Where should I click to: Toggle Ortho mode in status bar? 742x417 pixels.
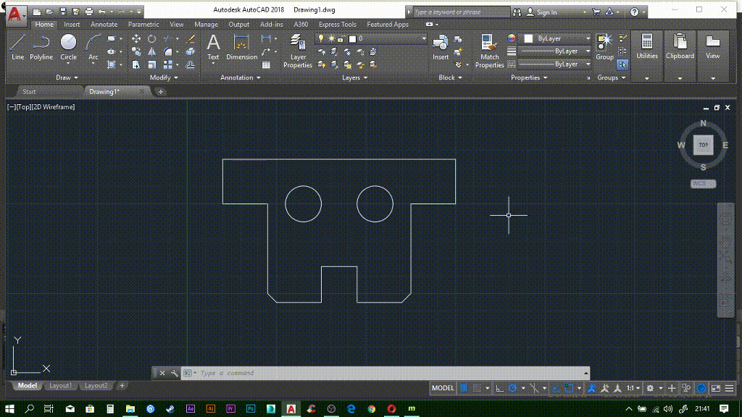coord(500,388)
